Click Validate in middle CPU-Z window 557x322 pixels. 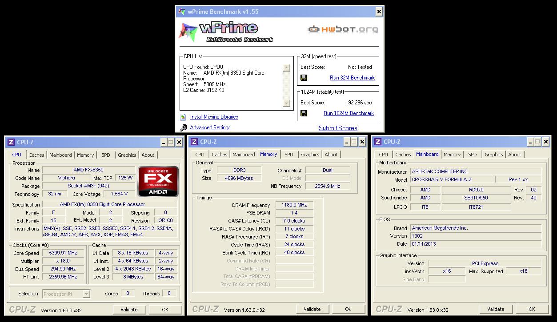[313, 309]
